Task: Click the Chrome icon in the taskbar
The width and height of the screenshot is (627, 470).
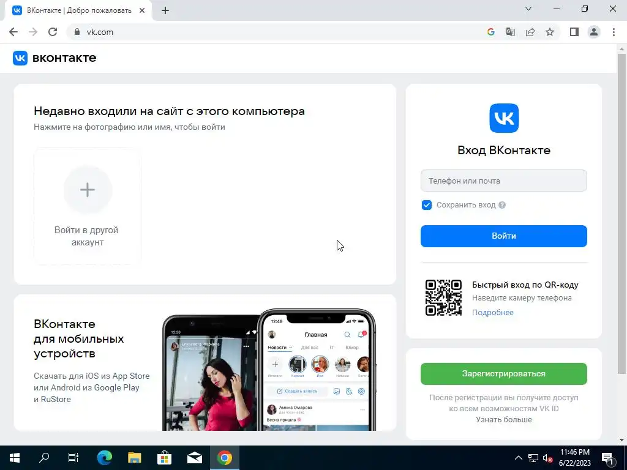Action: click(224, 458)
